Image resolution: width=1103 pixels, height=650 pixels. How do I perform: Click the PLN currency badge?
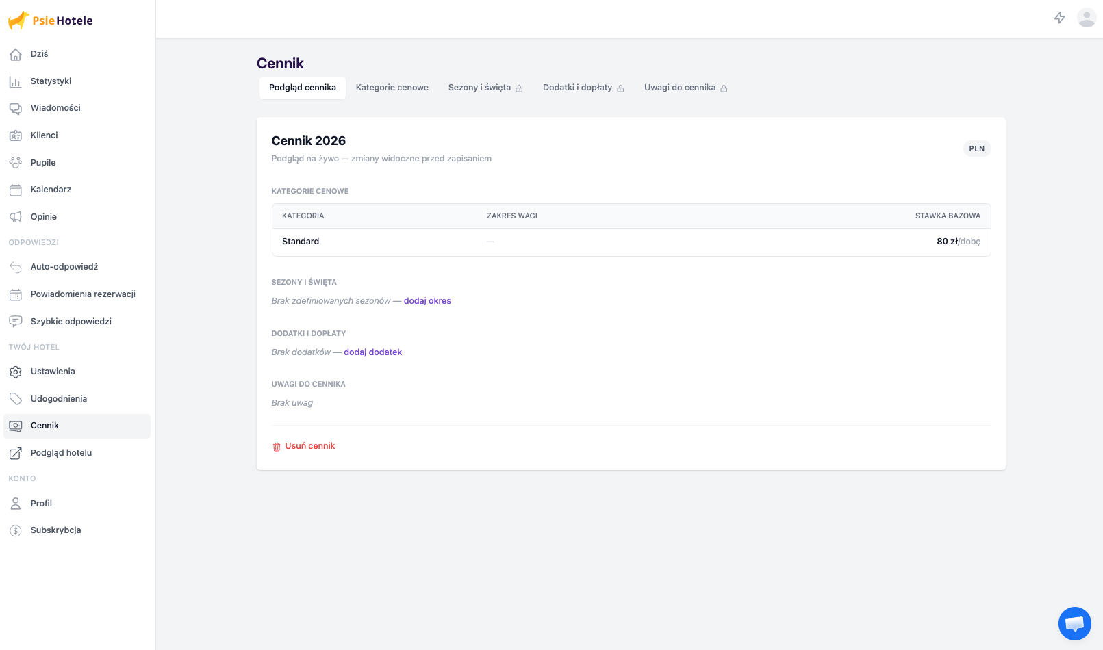(976, 148)
